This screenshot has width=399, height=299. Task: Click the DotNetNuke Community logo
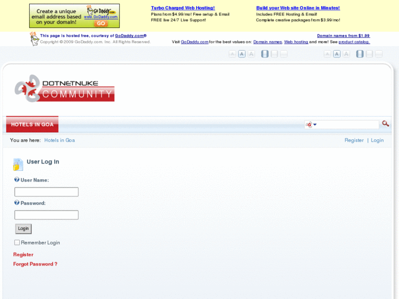coord(64,88)
